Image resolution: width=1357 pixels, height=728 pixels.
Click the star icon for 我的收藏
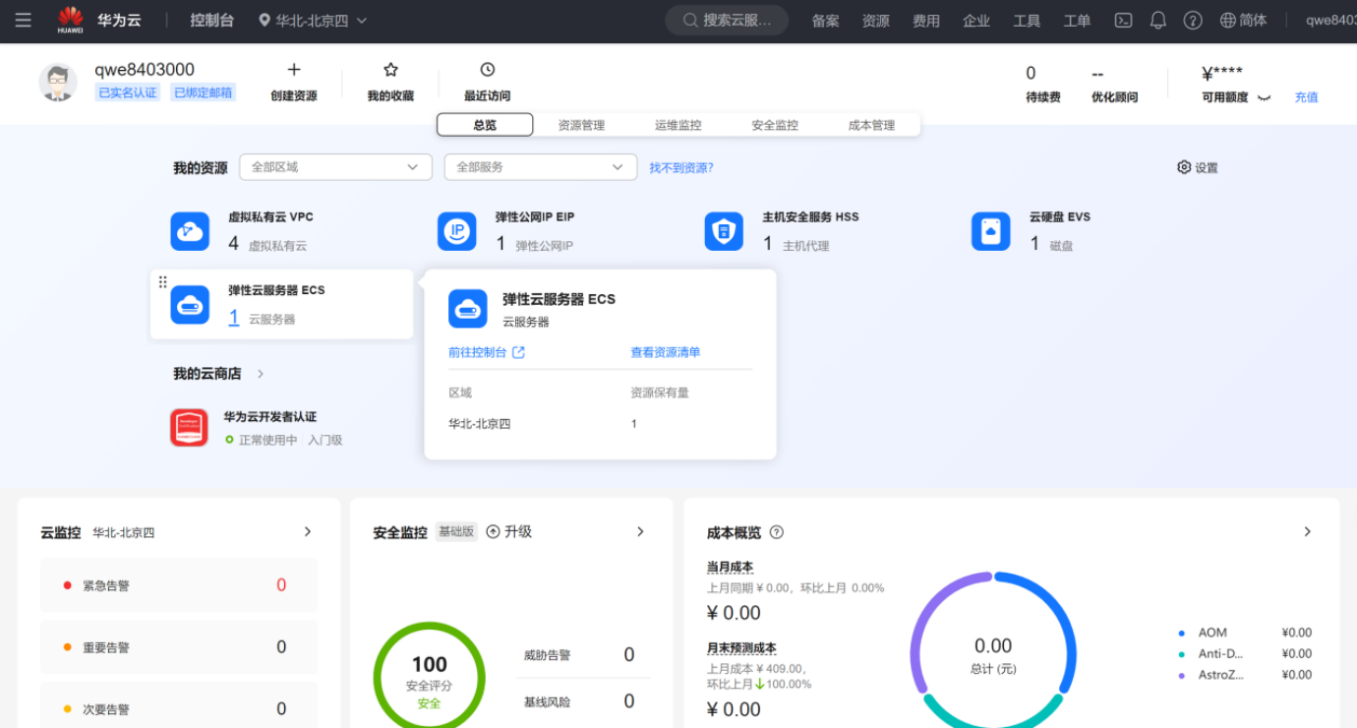pos(390,70)
